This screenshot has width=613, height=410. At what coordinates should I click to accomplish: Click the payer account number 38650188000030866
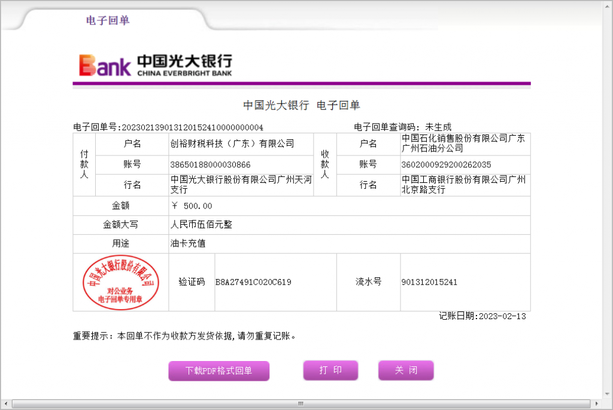coord(210,164)
